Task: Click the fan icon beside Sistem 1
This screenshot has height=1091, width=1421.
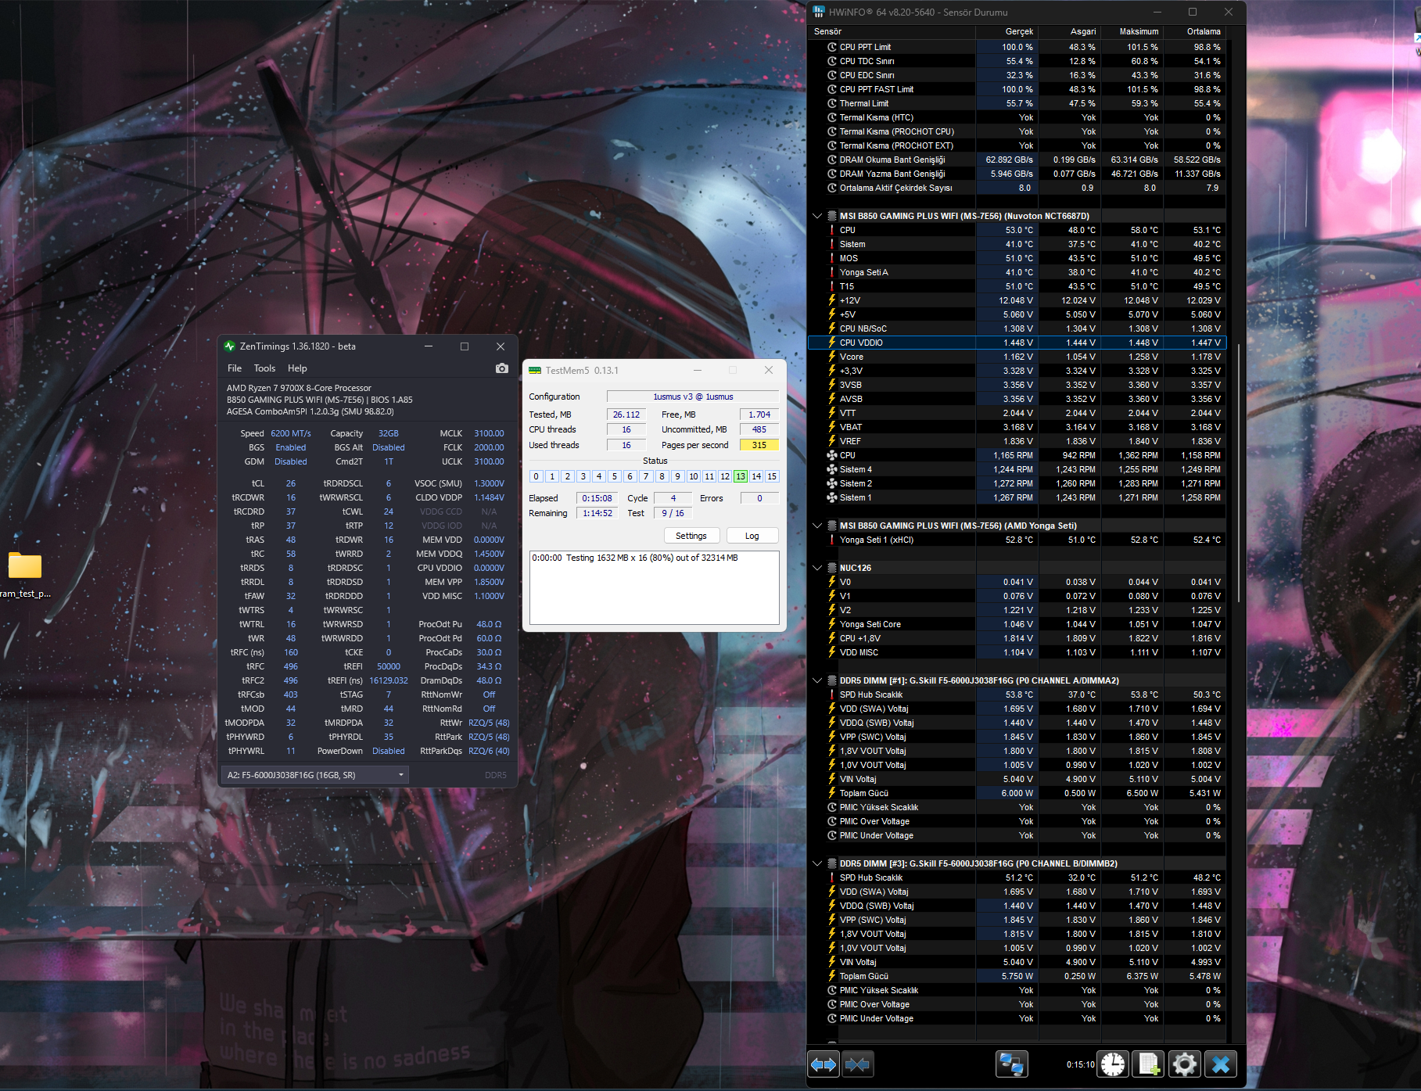Action: pyautogui.click(x=832, y=497)
